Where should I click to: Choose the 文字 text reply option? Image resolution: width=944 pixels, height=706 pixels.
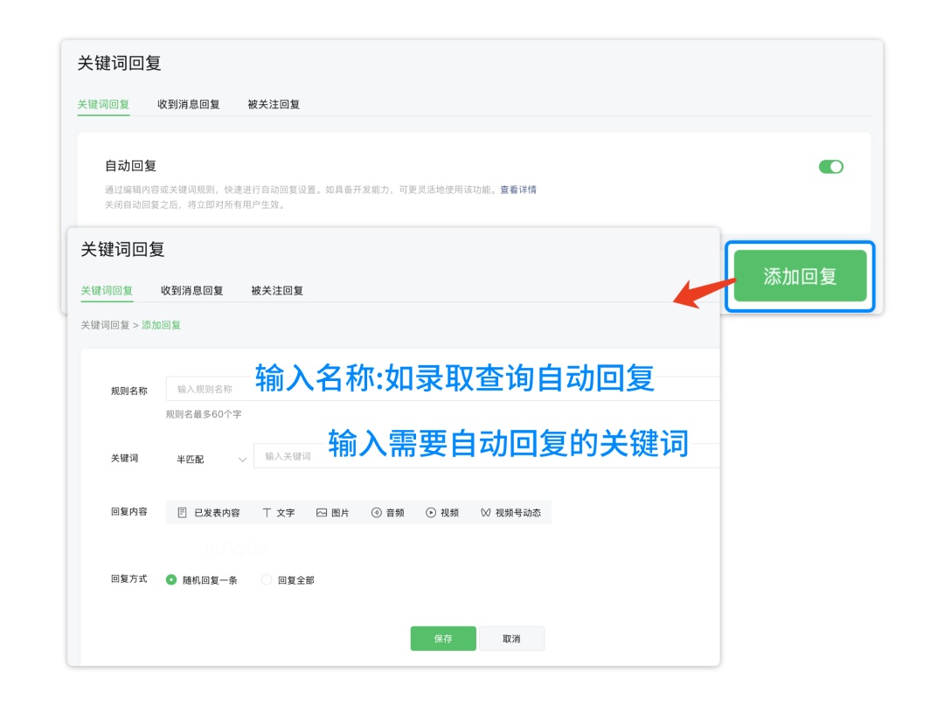point(279,513)
